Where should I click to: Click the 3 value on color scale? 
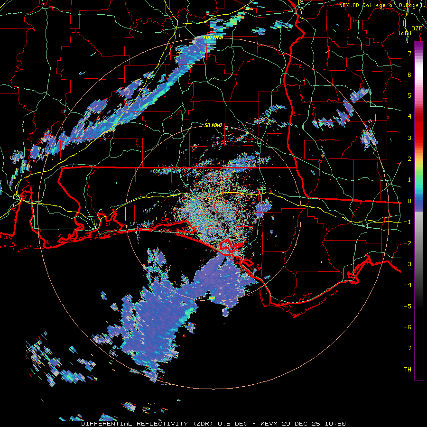tap(409, 138)
